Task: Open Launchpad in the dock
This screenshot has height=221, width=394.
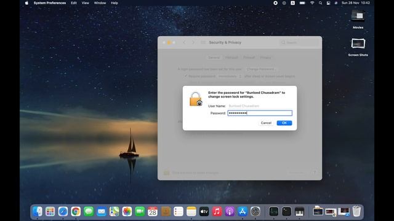Action: coord(50,211)
